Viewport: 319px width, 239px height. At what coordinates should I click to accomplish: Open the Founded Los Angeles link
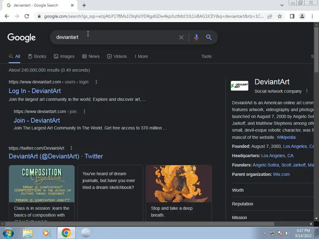pos(298,146)
